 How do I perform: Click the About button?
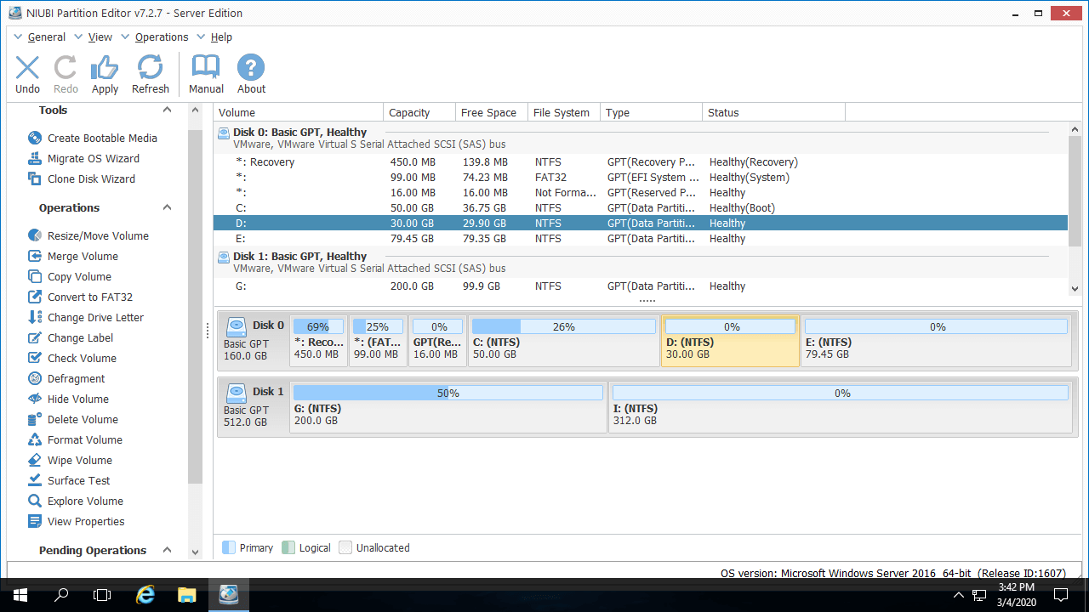(x=250, y=73)
